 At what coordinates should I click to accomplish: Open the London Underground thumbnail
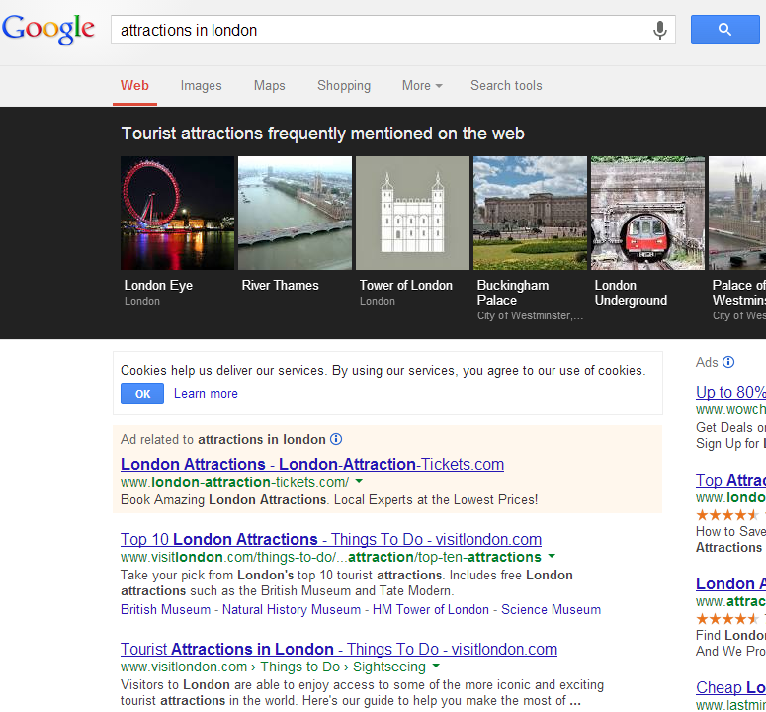coord(647,213)
